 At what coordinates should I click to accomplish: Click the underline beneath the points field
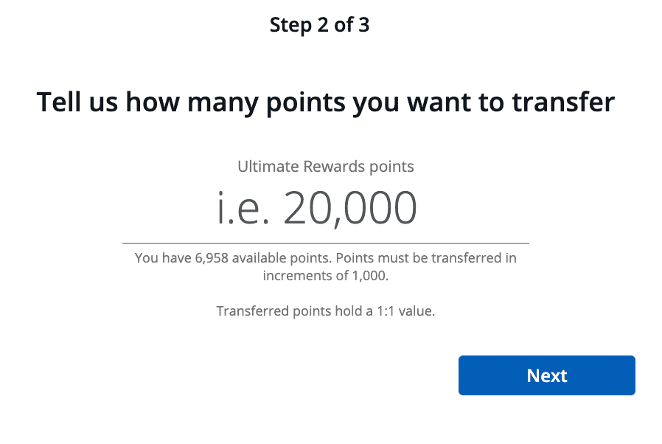[x=326, y=243]
